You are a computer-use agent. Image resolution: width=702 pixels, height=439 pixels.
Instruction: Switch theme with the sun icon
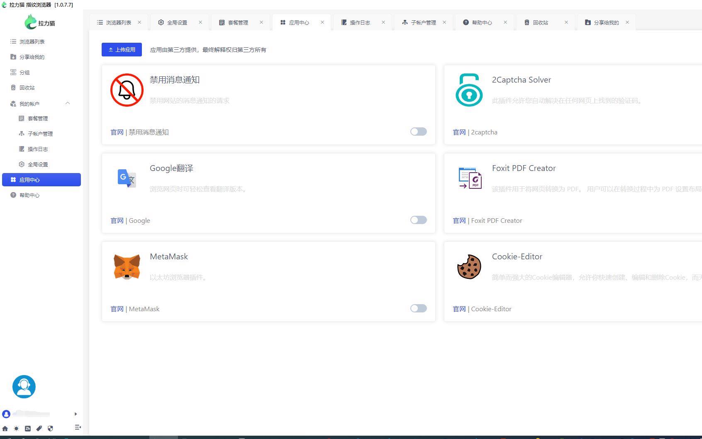16,428
